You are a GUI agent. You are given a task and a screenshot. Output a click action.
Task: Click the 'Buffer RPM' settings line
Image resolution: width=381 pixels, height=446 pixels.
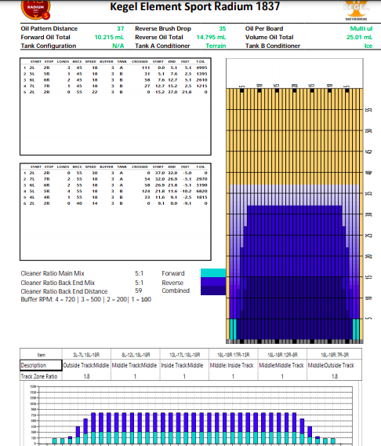coord(85,299)
